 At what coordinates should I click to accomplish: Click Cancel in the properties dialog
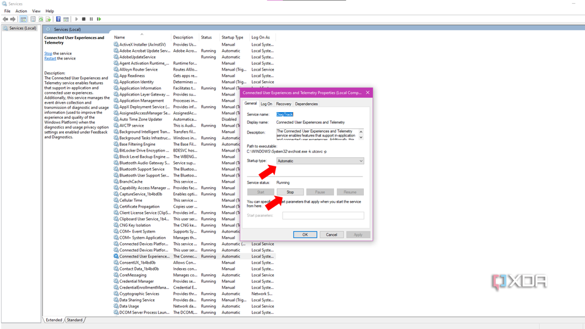(331, 235)
